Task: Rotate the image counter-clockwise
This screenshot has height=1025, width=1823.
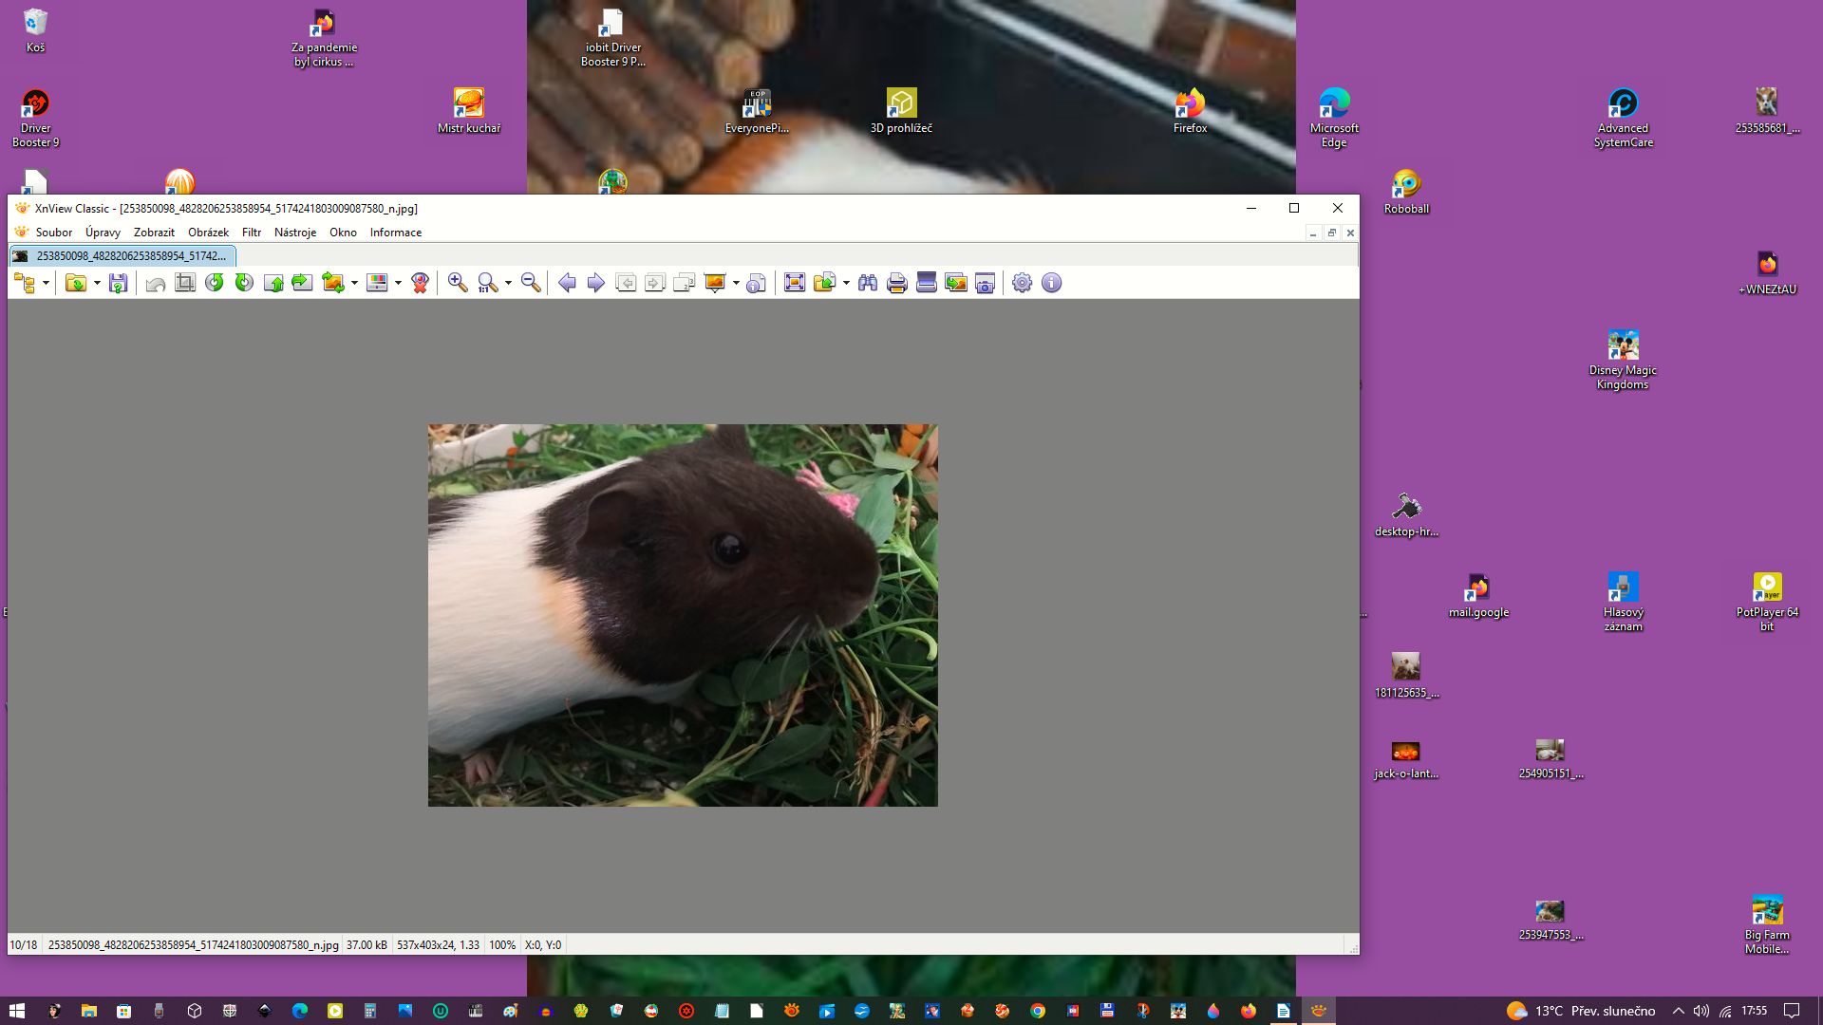Action: point(215,283)
